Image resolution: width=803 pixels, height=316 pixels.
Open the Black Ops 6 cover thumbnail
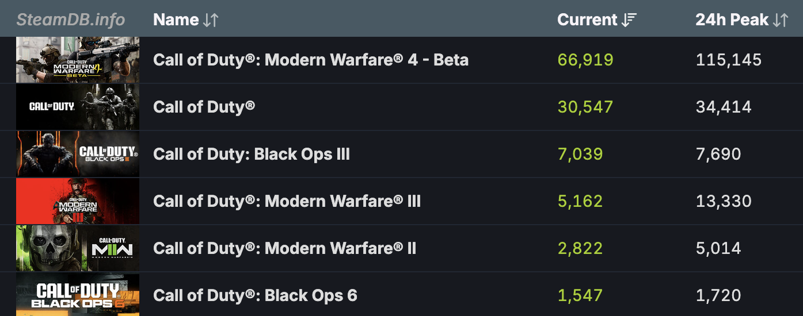point(78,295)
